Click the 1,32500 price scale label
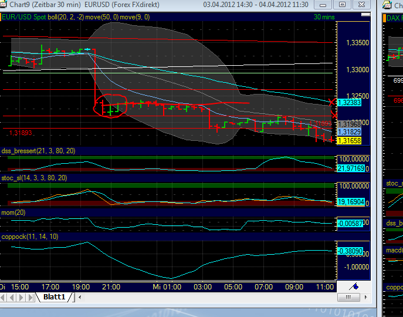 (357, 96)
